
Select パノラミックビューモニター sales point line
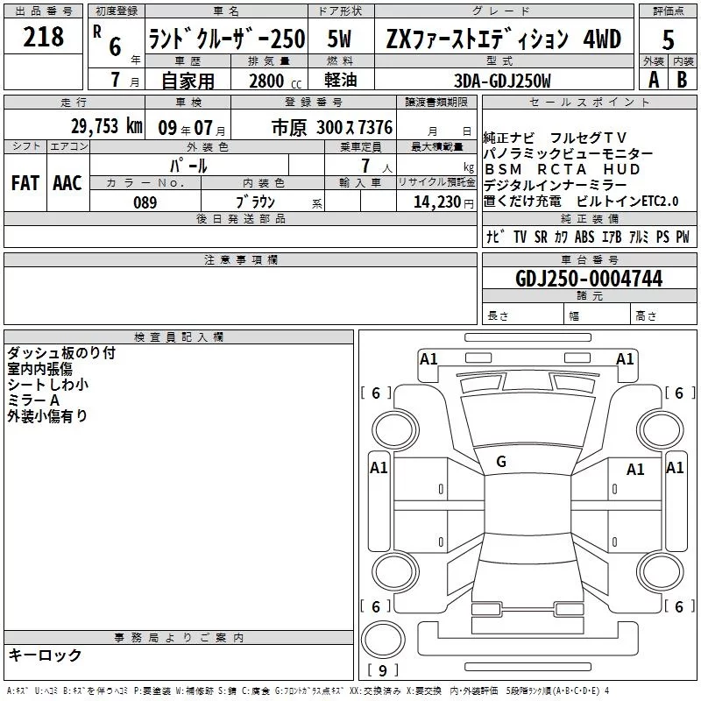[568, 154]
